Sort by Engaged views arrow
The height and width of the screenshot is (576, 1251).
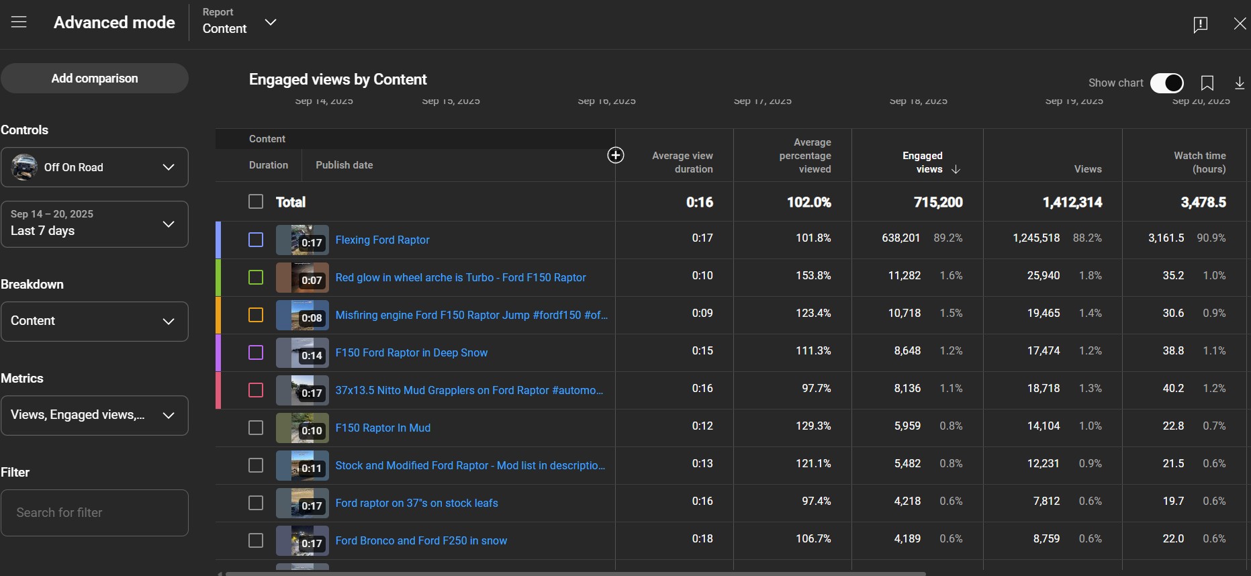956,170
